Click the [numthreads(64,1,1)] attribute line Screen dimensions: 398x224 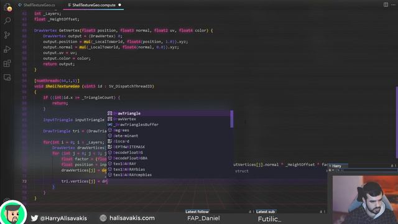57,81
